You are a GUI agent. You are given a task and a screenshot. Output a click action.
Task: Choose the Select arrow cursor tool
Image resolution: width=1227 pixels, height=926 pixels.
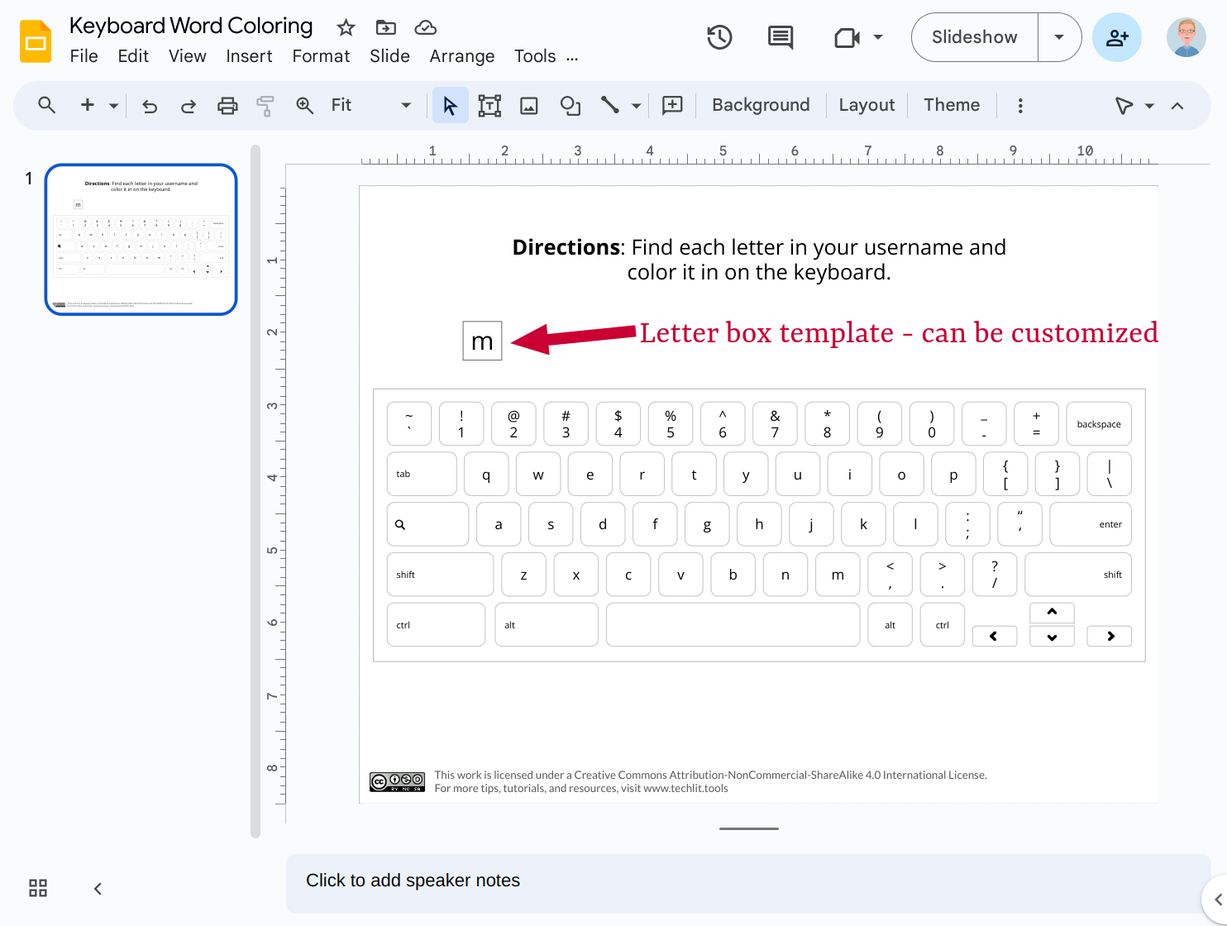click(450, 105)
